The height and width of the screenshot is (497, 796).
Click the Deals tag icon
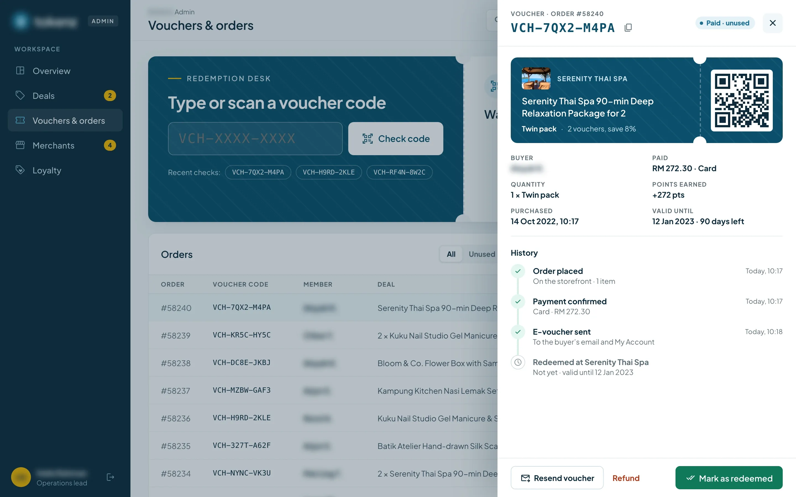[x=20, y=96]
